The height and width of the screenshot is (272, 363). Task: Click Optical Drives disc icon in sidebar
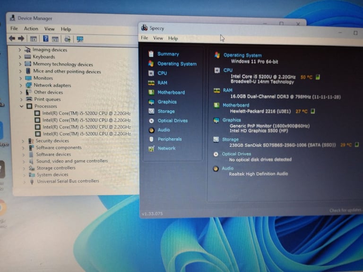pyautogui.click(x=151, y=121)
